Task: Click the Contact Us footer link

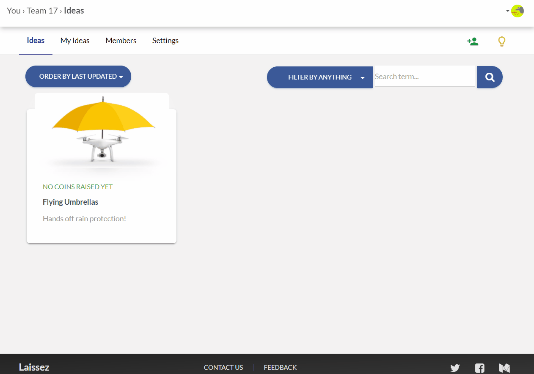Action: pos(223,367)
